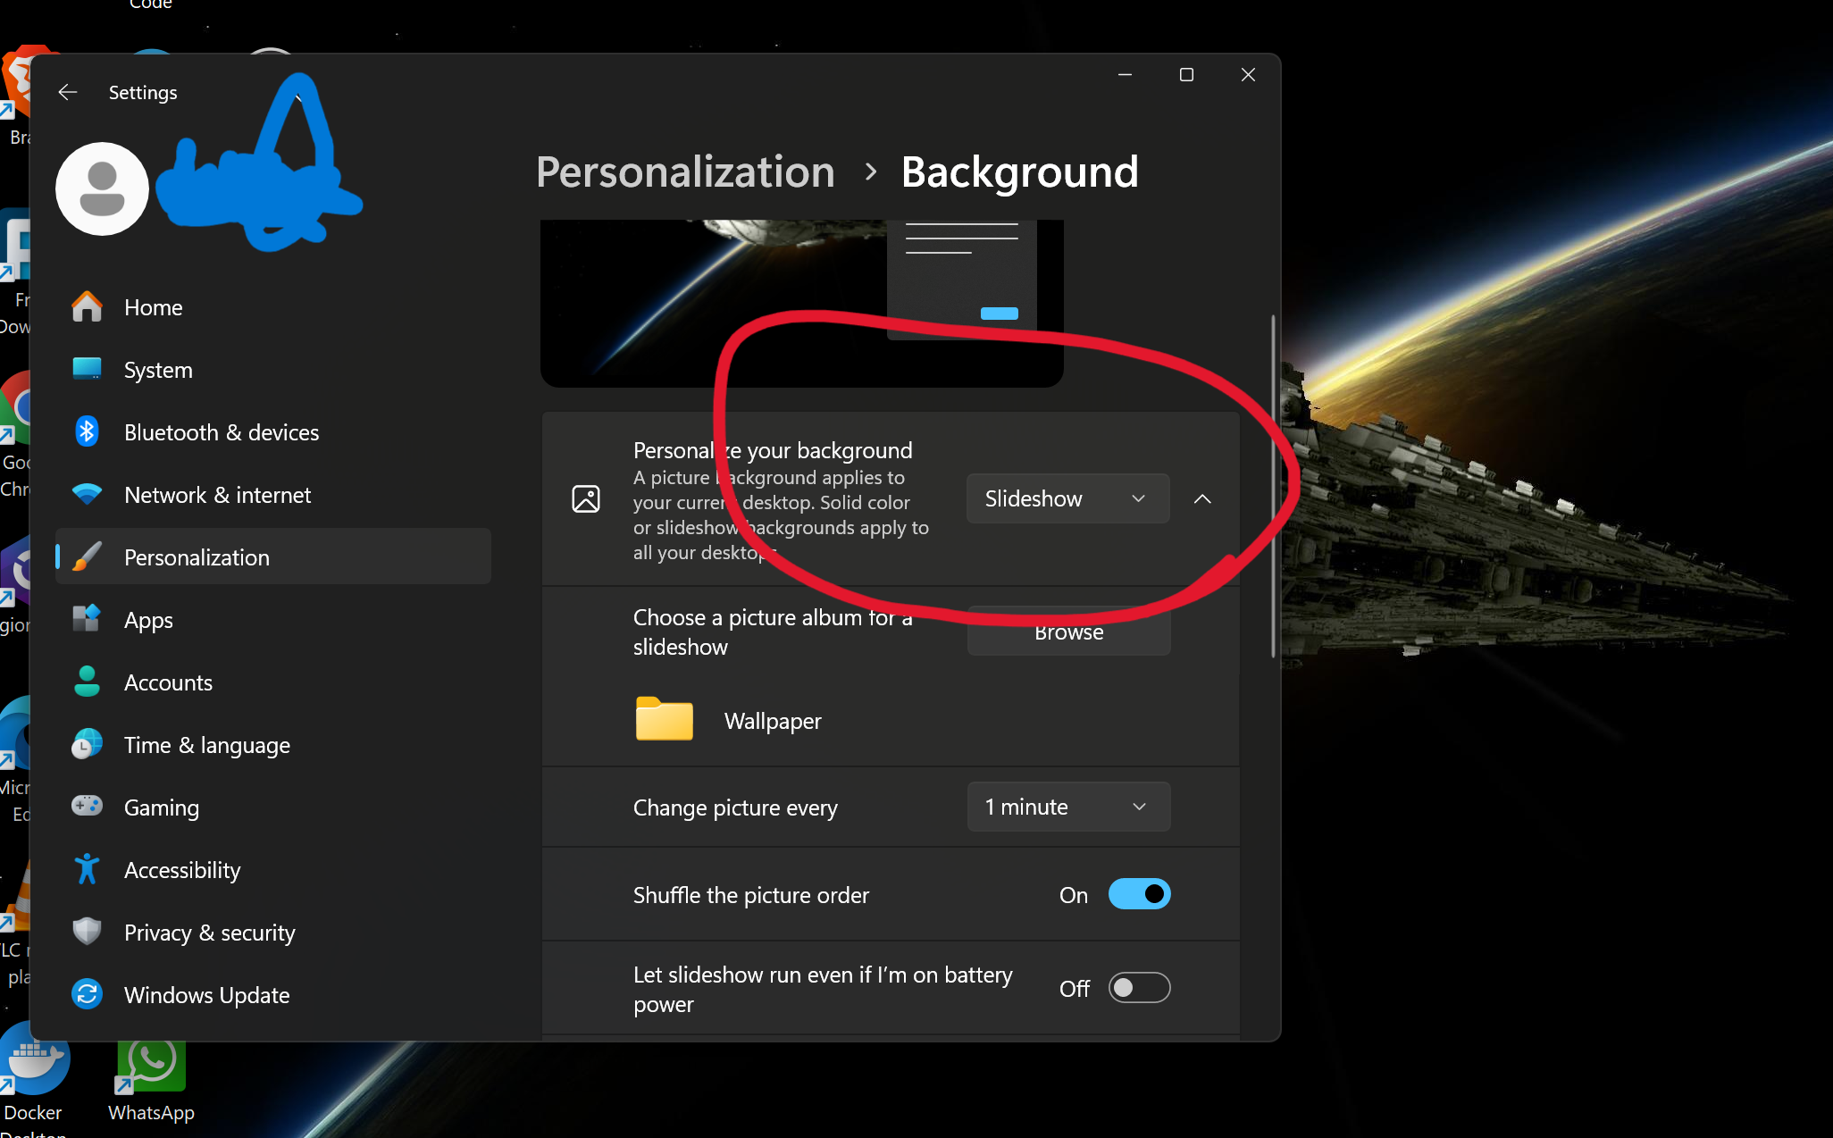Toggle Shuffle the picture order switch
The height and width of the screenshot is (1138, 1833).
(x=1139, y=894)
